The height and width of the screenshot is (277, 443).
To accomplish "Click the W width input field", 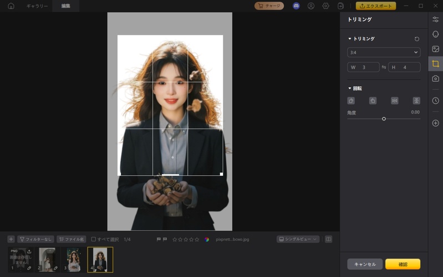I will pyautogui.click(x=363, y=67).
